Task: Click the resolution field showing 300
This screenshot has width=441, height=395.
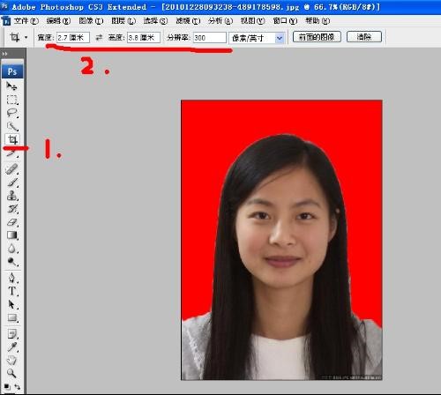Action: point(210,38)
